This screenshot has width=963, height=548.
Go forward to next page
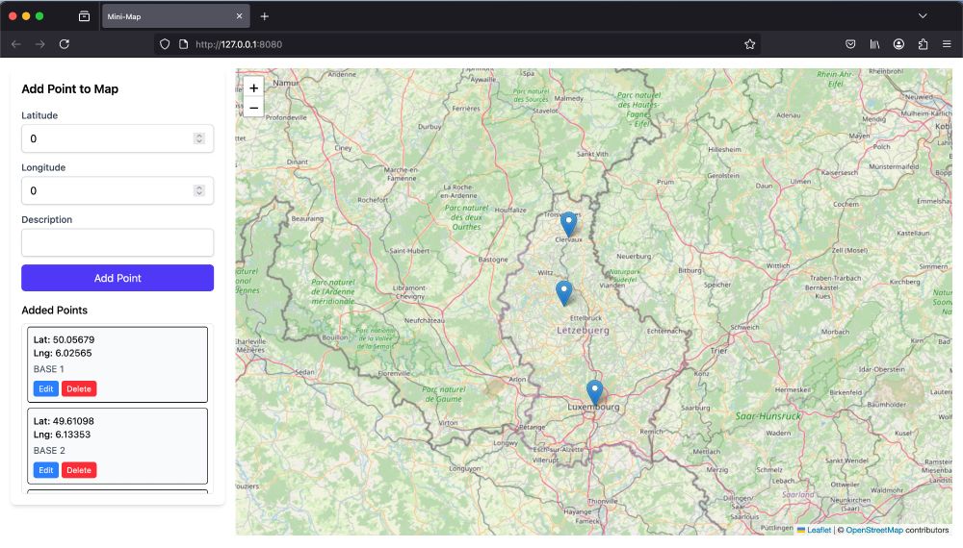coord(39,44)
